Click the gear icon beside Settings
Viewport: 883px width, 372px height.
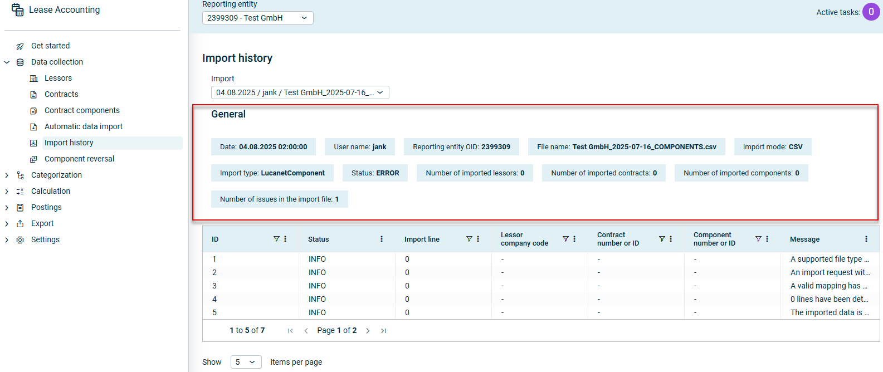(x=20, y=240)
